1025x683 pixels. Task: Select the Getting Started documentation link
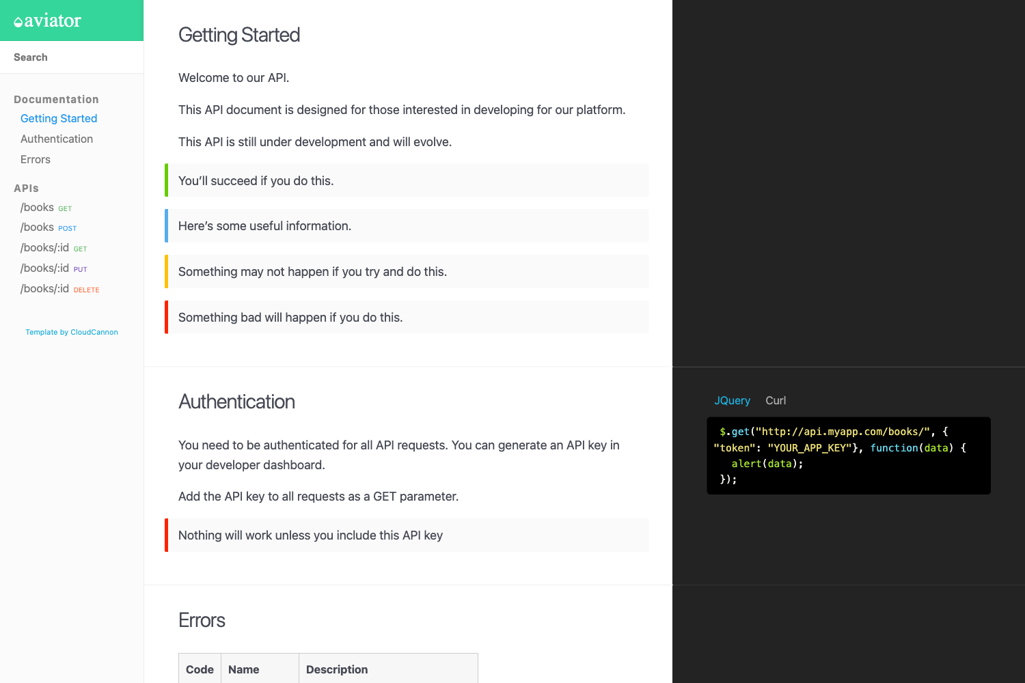pyautogui.click(x=59, y=118)
